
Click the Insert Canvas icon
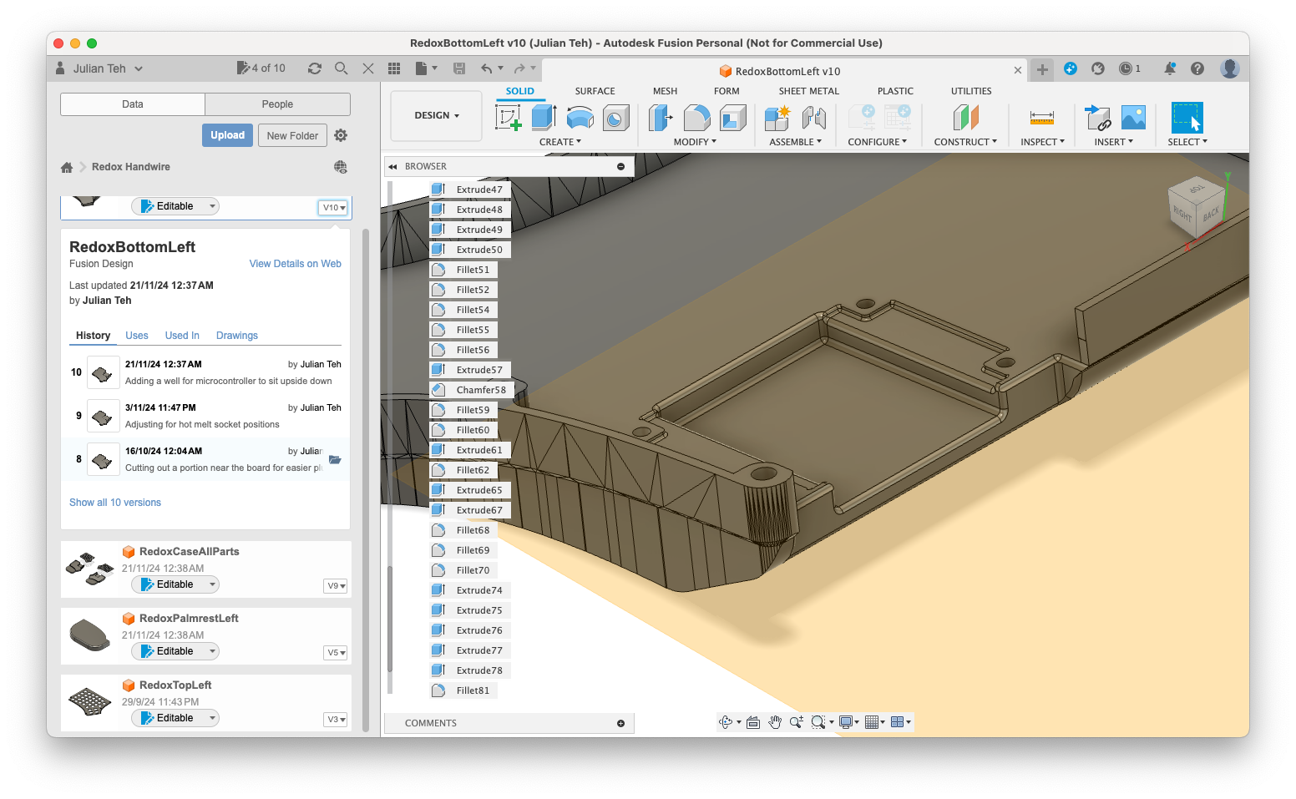coord(1132,119)
